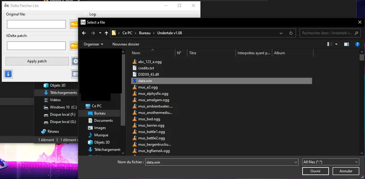Refresh the Undertale v1.08 folder
This screenshot has height=179, width=365.
(291, 33)
